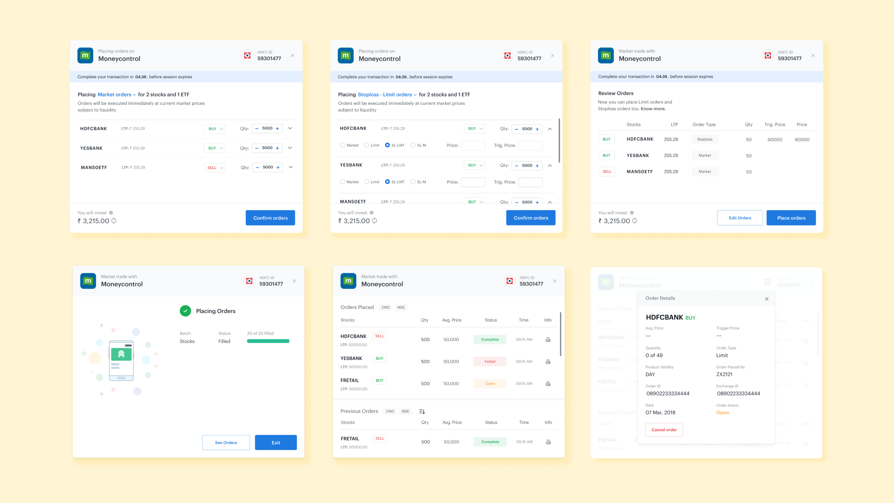Image resolution: width=894 pixels, height=503 pixels.
Task: Decrease MAN50ETF quantity in Market orders panel
Action: tap(257, 168)
